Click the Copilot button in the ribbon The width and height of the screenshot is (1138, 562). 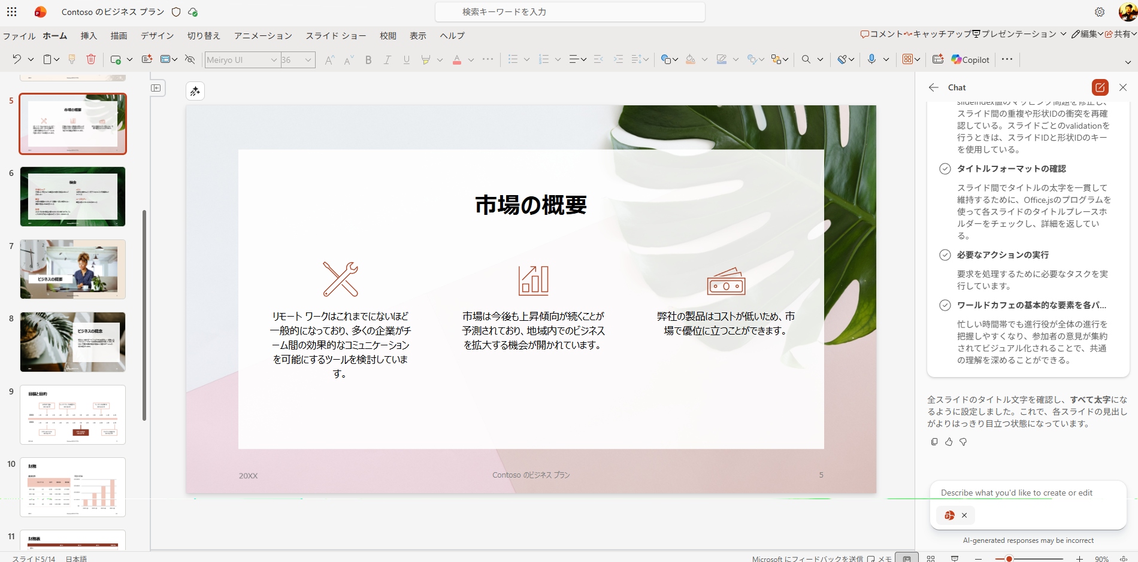tap(970, 59)
